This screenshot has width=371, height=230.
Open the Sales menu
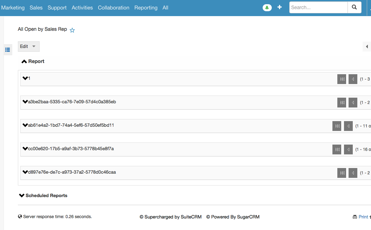[x=36, y=8]
